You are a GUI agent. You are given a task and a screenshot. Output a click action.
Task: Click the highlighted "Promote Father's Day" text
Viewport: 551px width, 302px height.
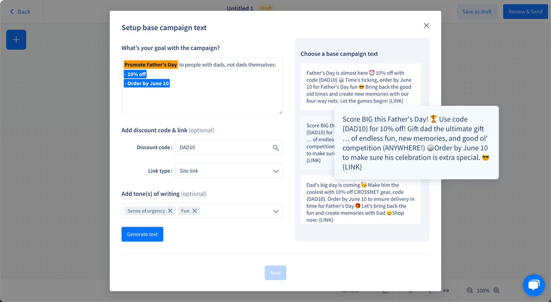tap(151, 65)
